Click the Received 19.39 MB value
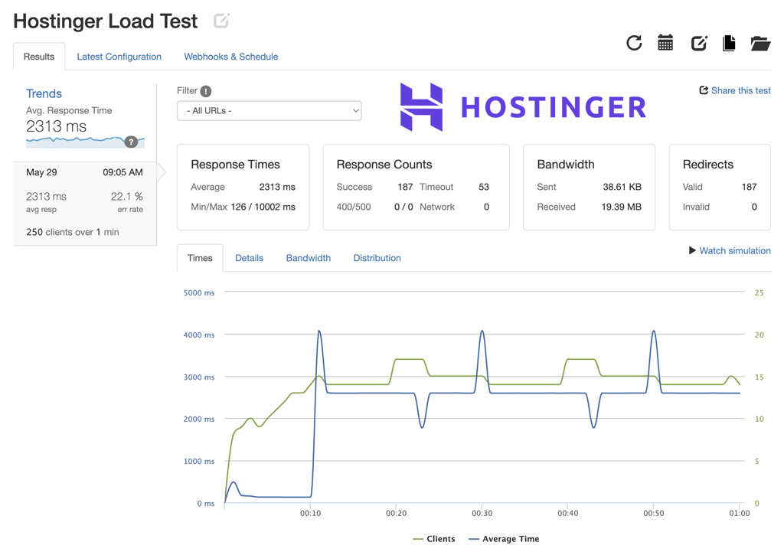The image size is (784, 555). coord(621,207)
